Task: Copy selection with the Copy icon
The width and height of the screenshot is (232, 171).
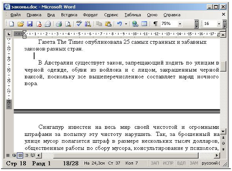Action: click(99, 24)
